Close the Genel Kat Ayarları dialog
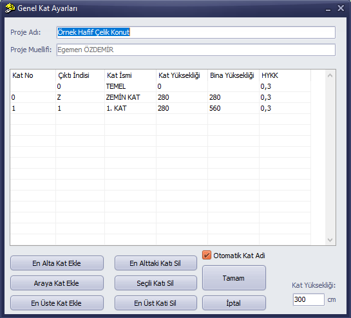Screen dimensions: 351x318 pyautogui.click(x=341, y=8)
